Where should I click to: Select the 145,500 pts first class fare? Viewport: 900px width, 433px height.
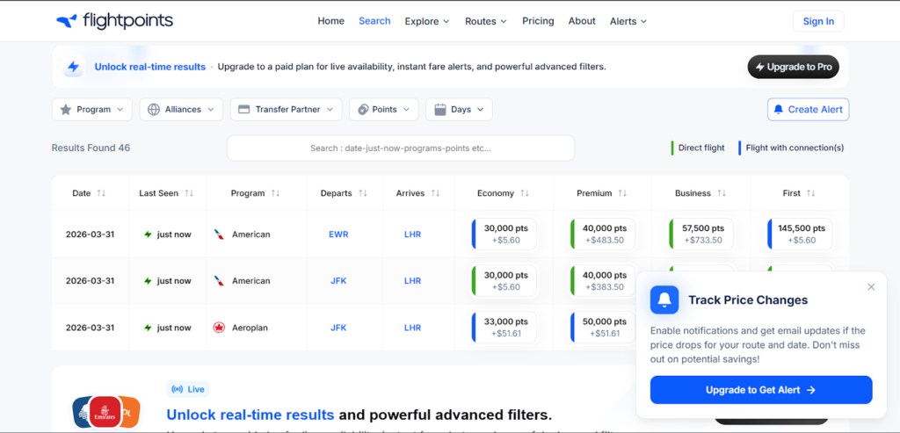click(800, 234)
